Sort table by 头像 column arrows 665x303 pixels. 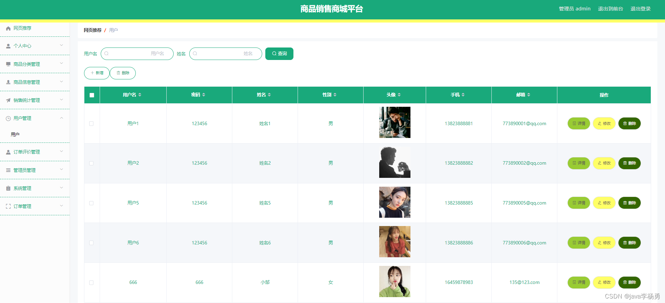coord(399,95)
